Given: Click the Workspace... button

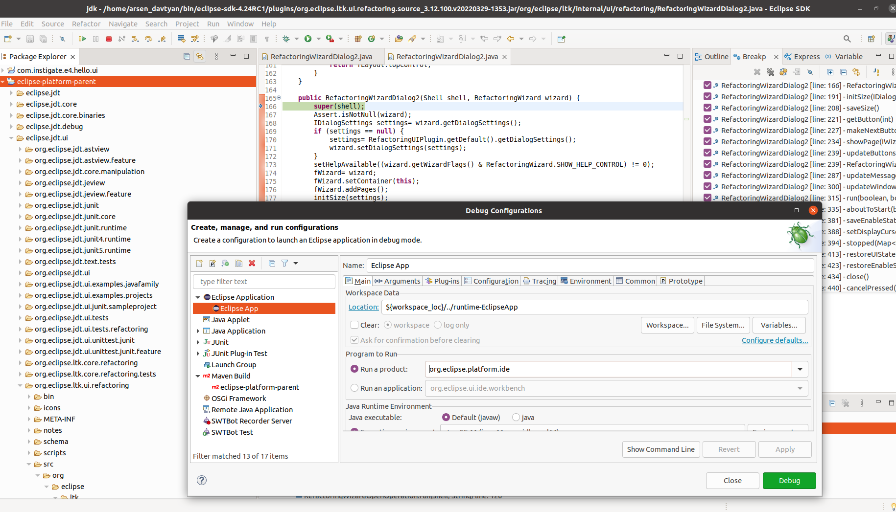Looking at the screenshot, I should click(x=667, y=325).
